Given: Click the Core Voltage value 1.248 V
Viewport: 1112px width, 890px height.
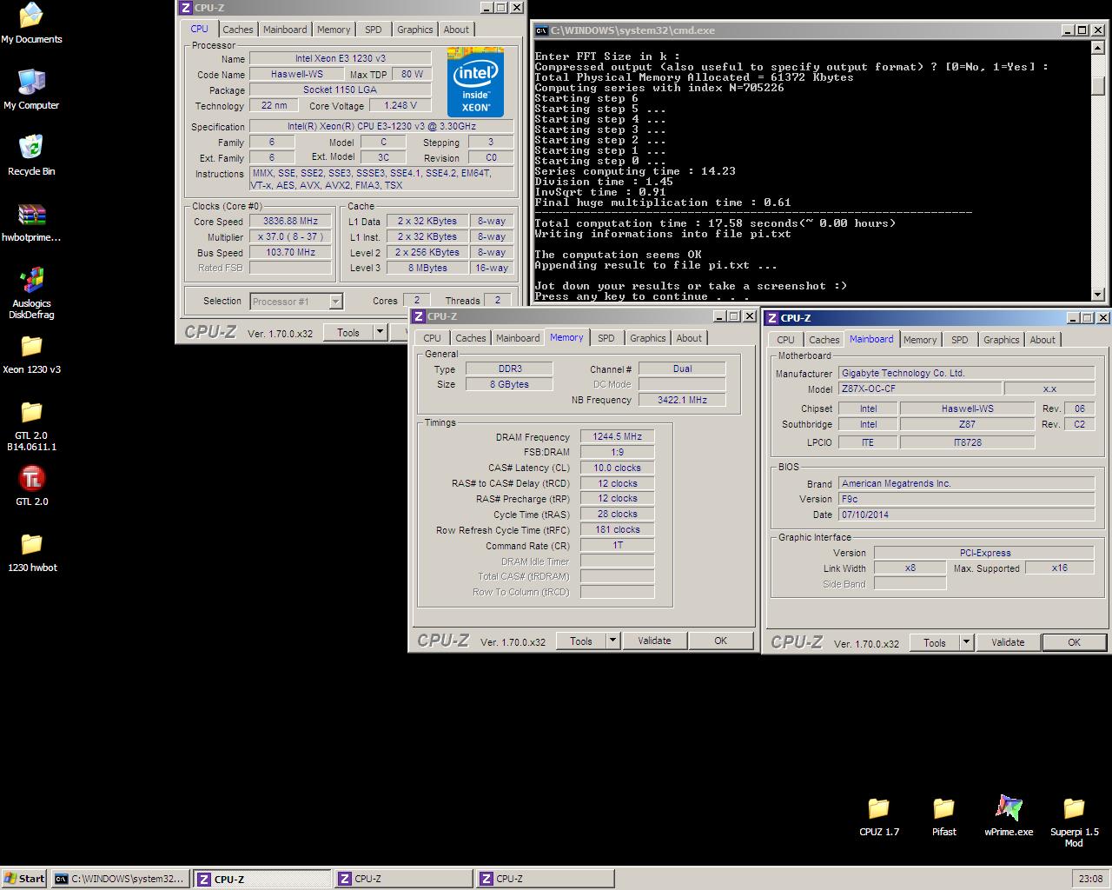Looking at the screenshot, I should [x=400, y=105].
